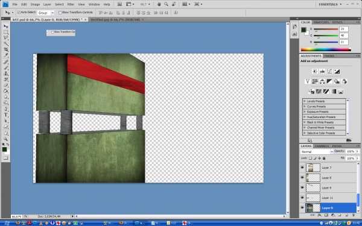The width and height of the screenshot is (362, 226).
Task: Select the Horizontal Type tool
Action: (5, 115)
